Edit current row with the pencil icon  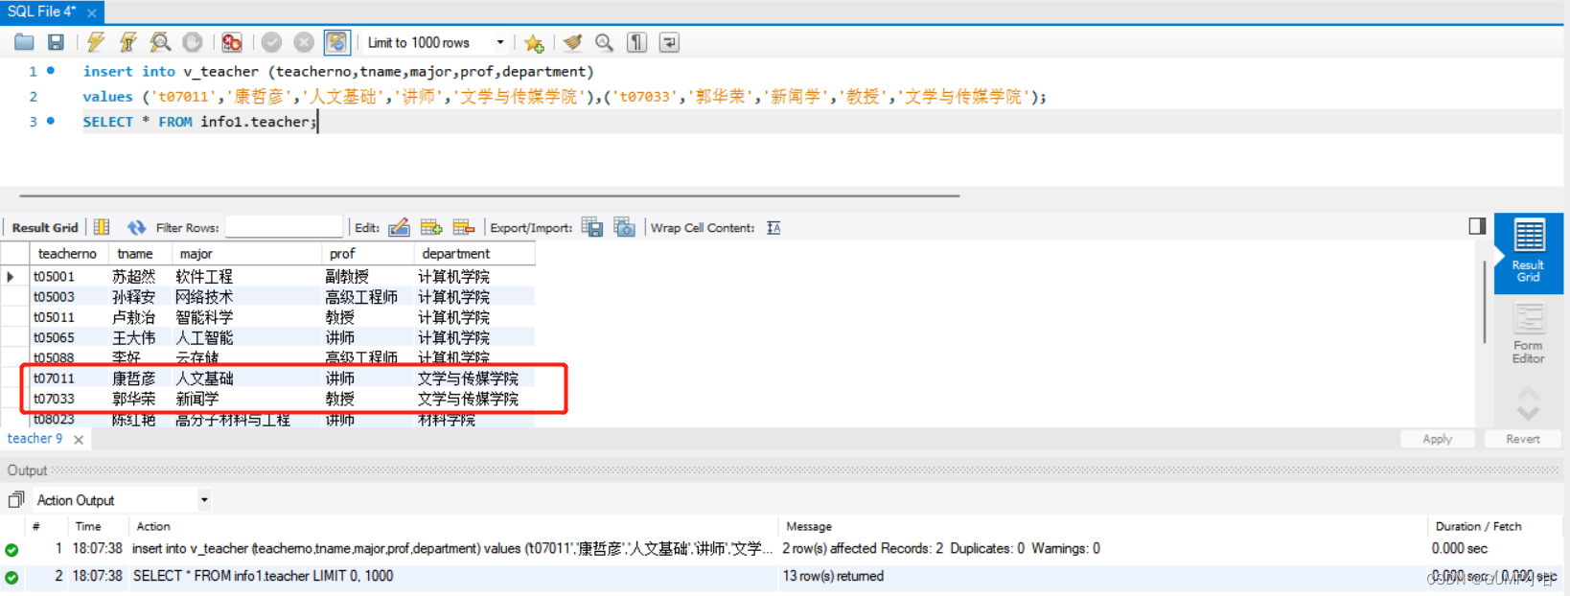400,227
